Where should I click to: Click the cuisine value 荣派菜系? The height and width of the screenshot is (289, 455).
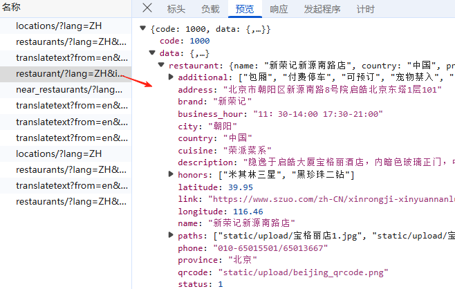247,150
